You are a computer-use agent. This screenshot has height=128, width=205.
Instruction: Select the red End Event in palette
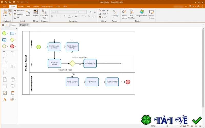(12, 46)
